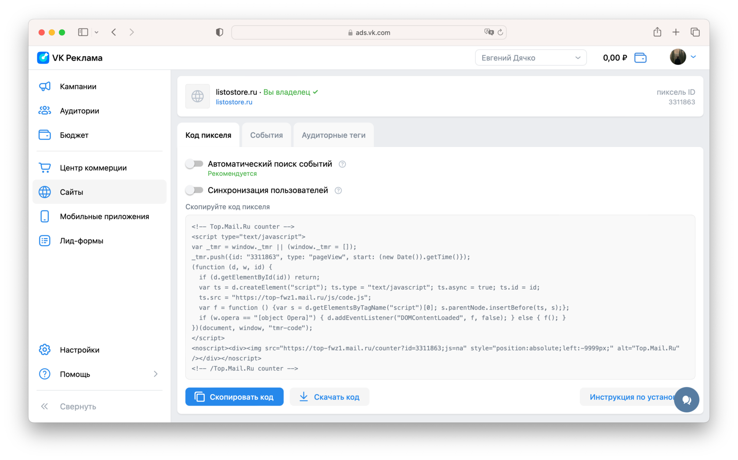
Task: Click pixel ID 3311863 value
Action: click(x=681, y=102)
